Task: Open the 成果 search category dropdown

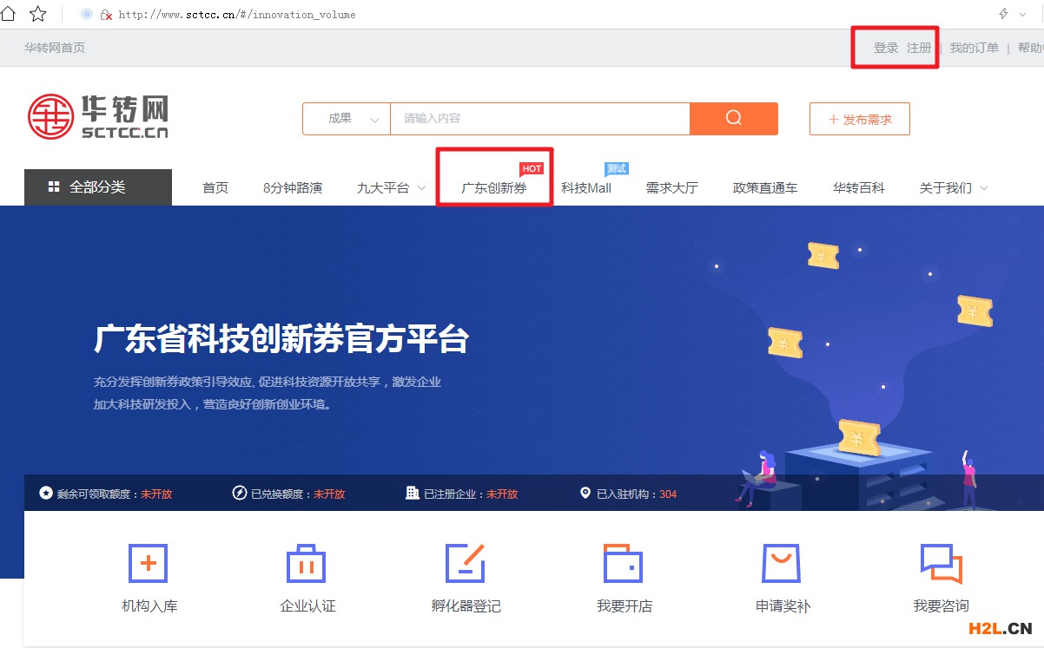Action: tap(346, 118)
